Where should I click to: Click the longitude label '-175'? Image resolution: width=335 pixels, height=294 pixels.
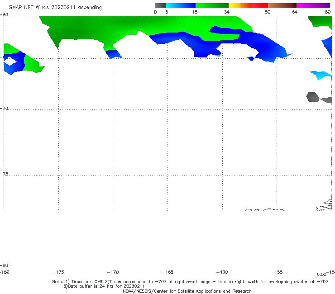coord(58,272)
